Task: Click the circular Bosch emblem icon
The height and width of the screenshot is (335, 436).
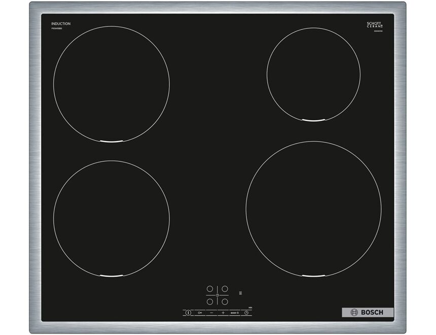Action: (x=354, y=312)
